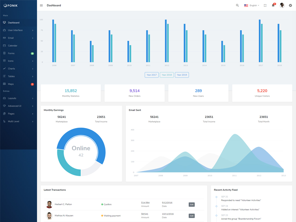296x222 pixels.
Task: Click Edit for Herbert C. Patton
Action: 192,205
